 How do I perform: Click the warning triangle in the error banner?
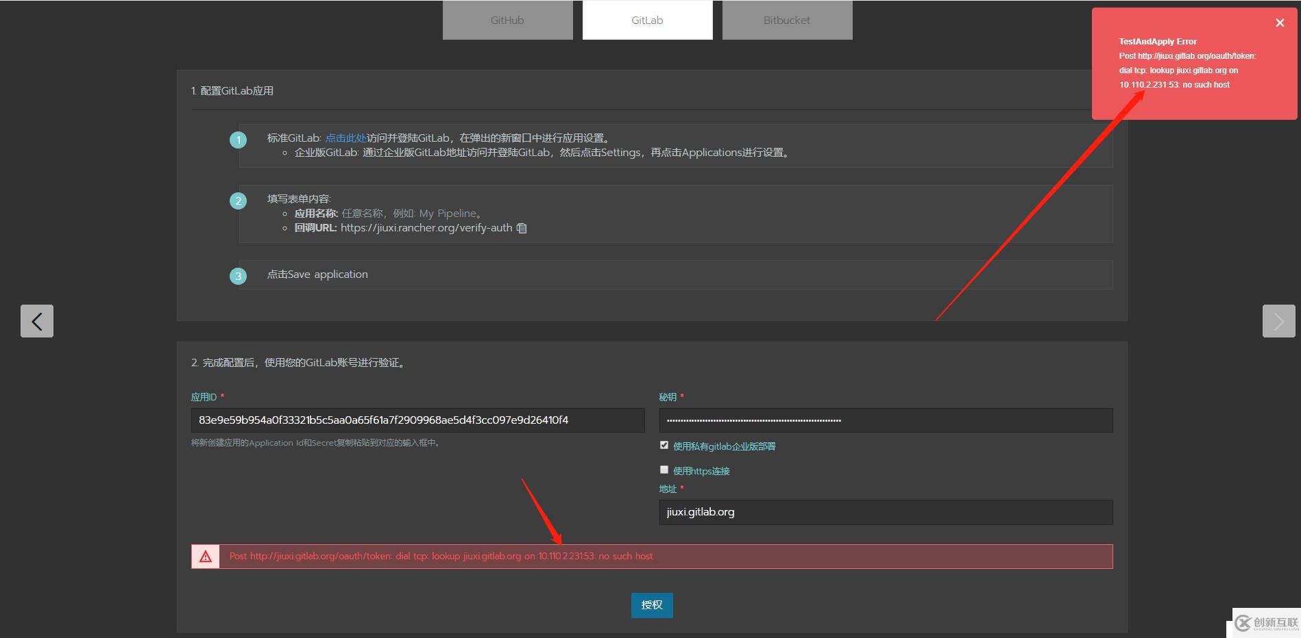pos(204,556)
